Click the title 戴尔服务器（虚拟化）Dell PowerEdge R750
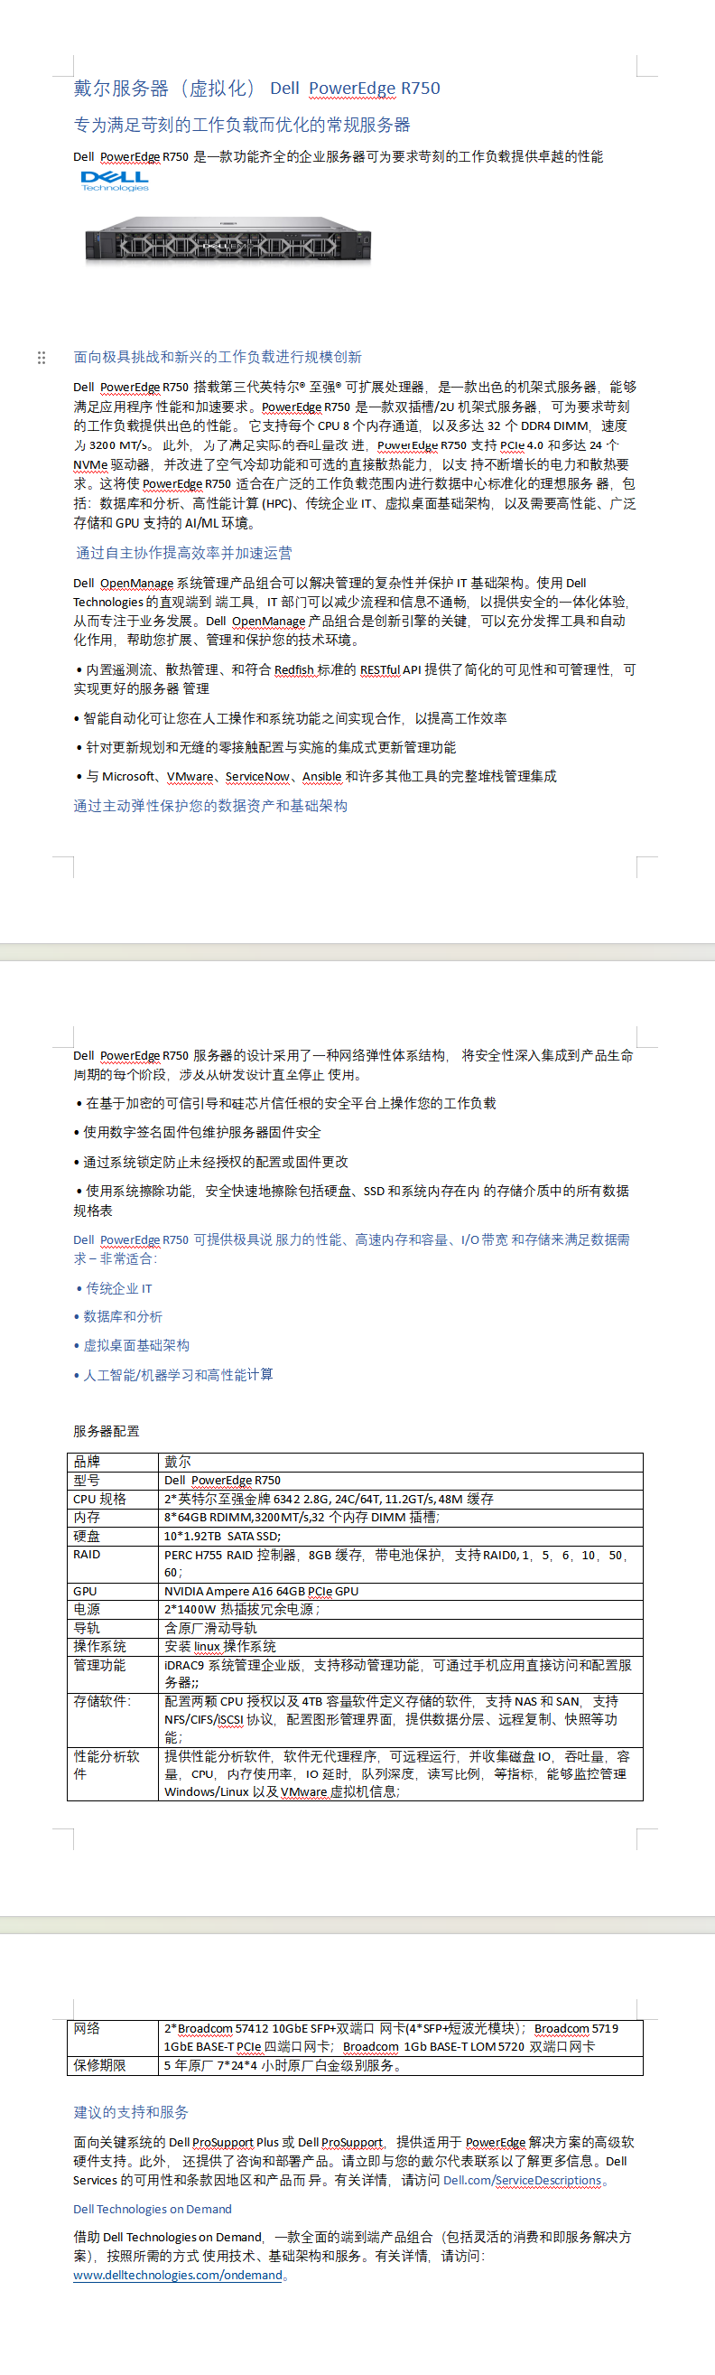The height and width of the screenshot is (2375, 715). [257, 89]
